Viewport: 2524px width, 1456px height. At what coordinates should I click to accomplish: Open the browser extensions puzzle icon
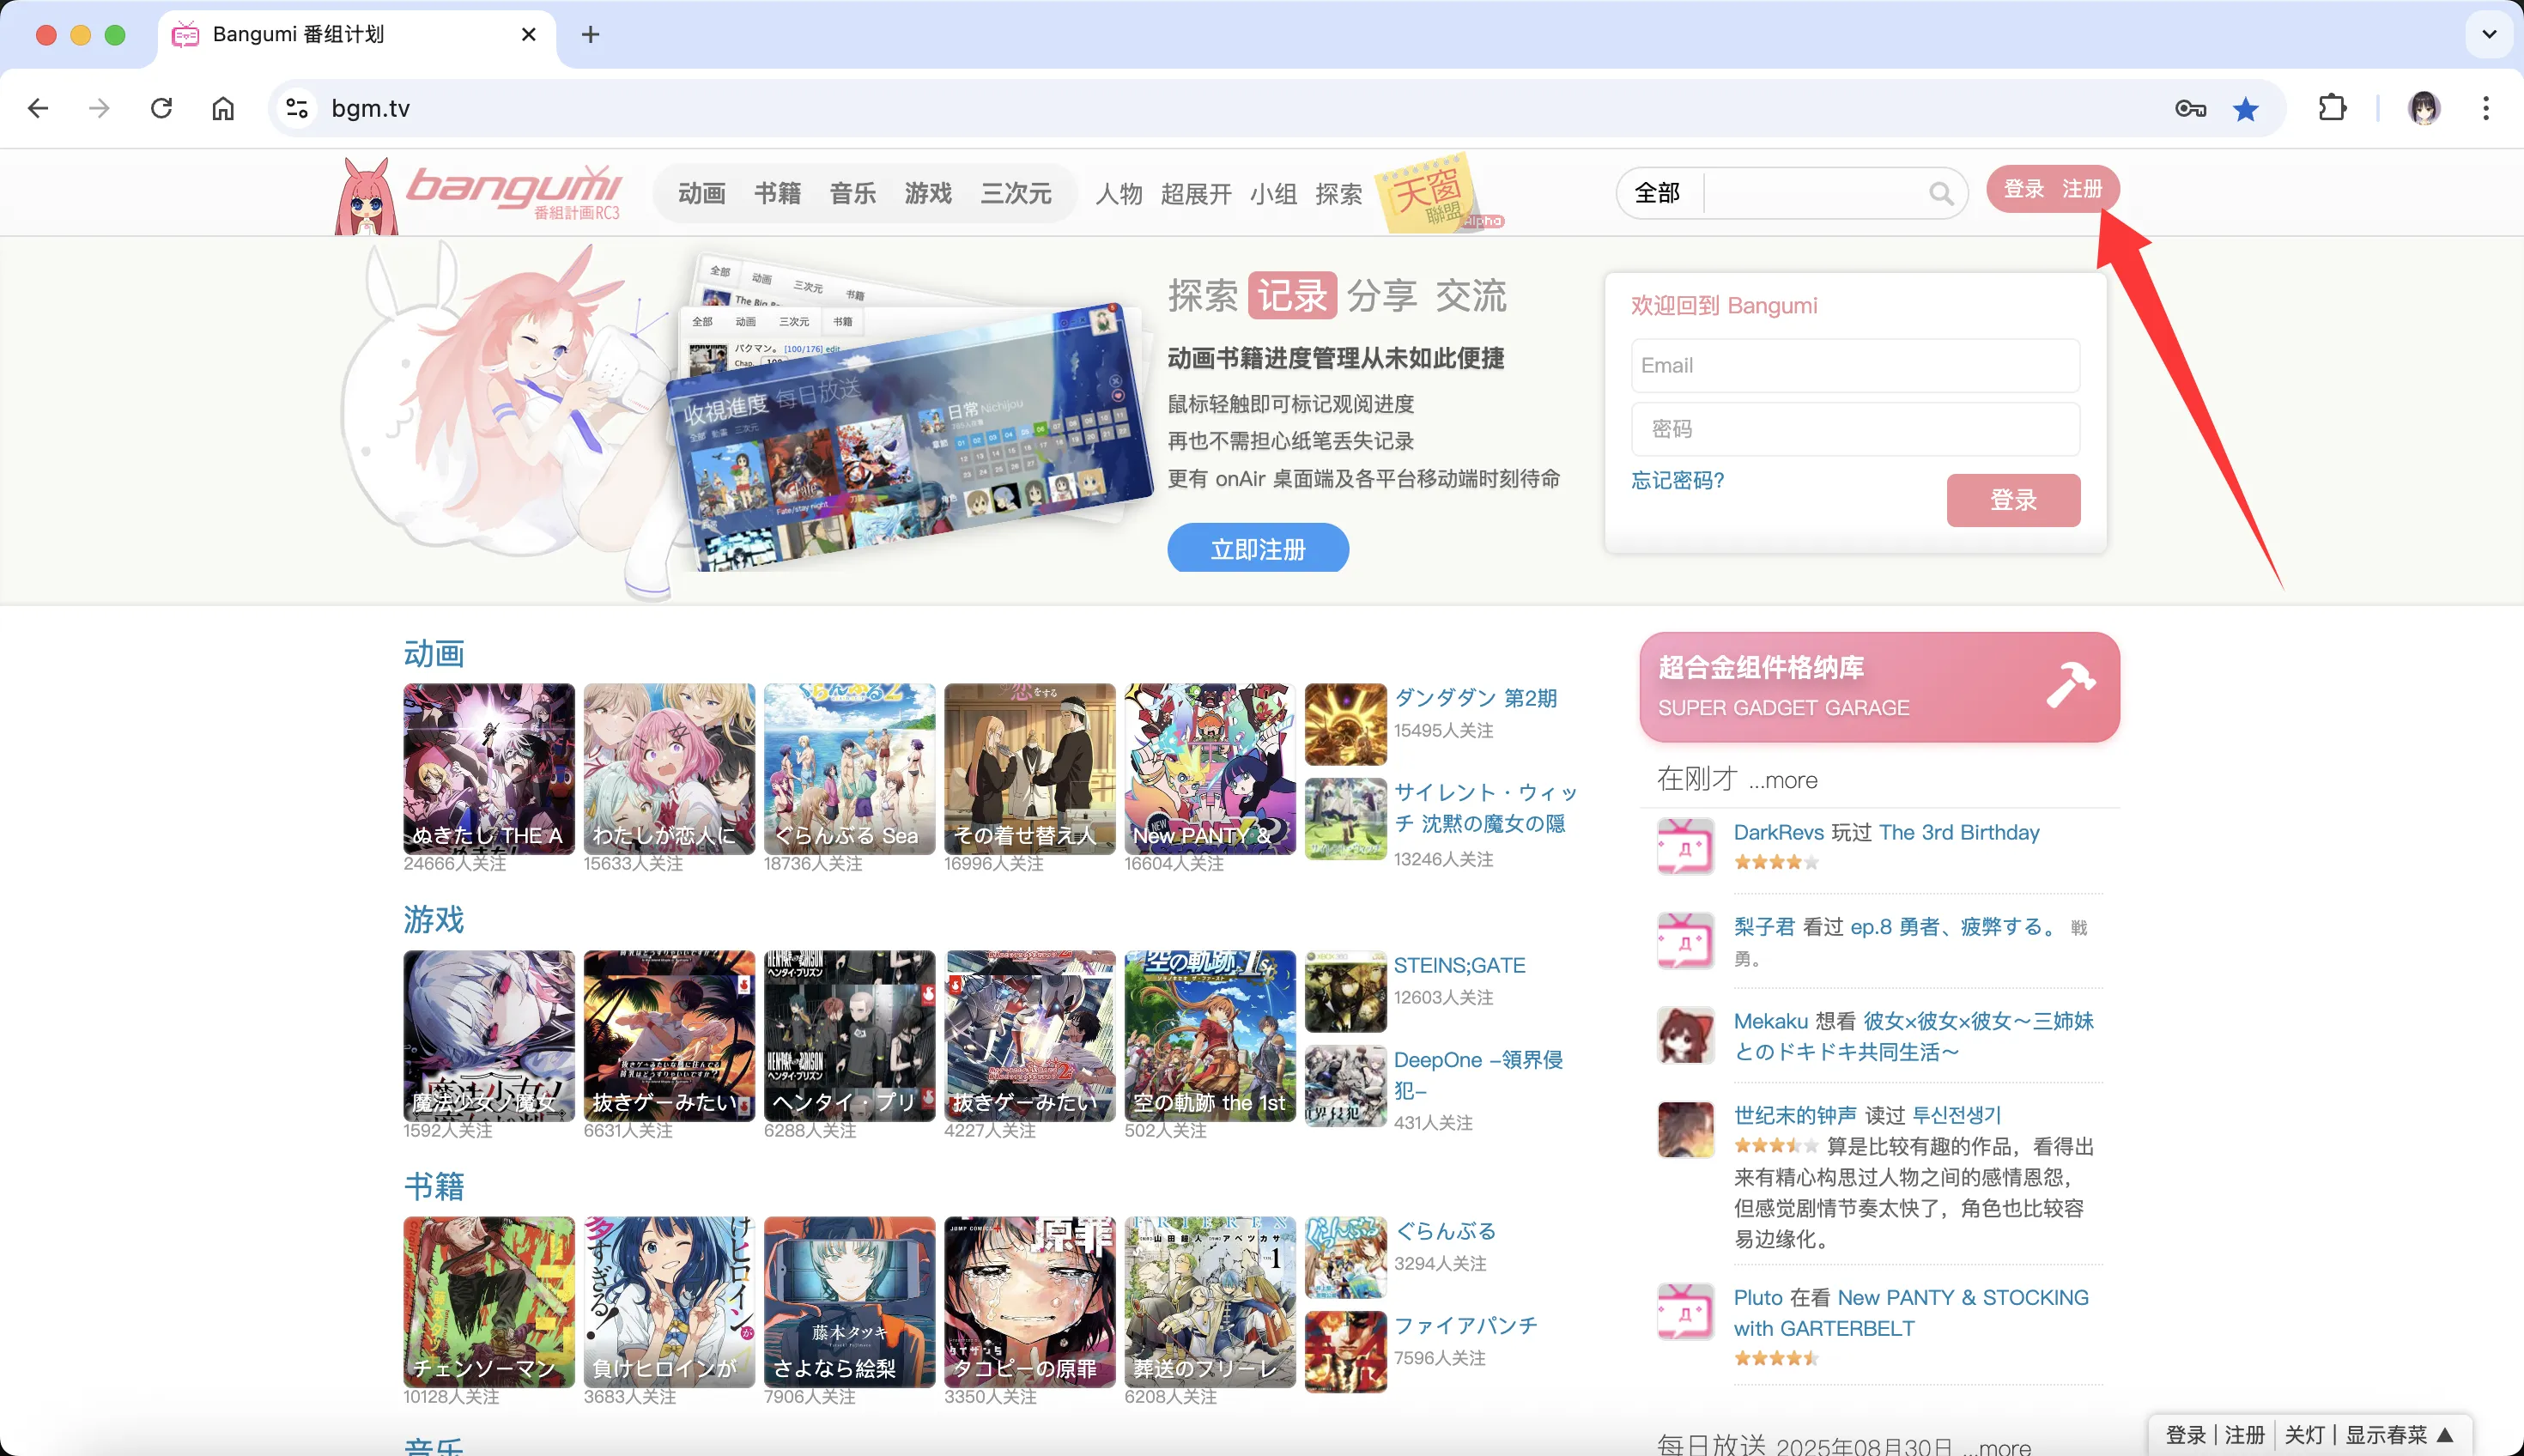[x=2332, y=108]
